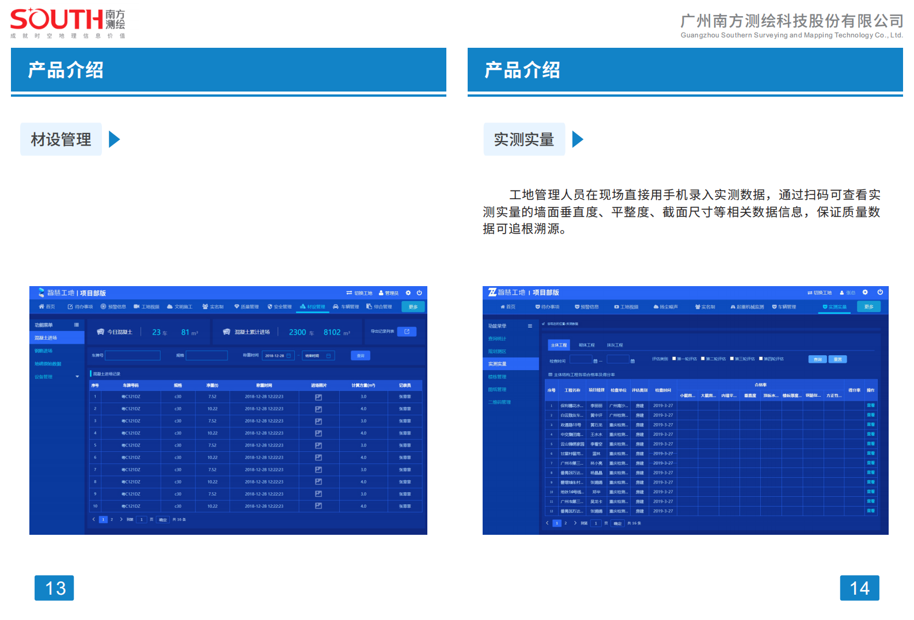Viewport: 914px width, 620px height.
Task: Check the 第一轮评估 checkbox
Action: click(x=674, y=359)
